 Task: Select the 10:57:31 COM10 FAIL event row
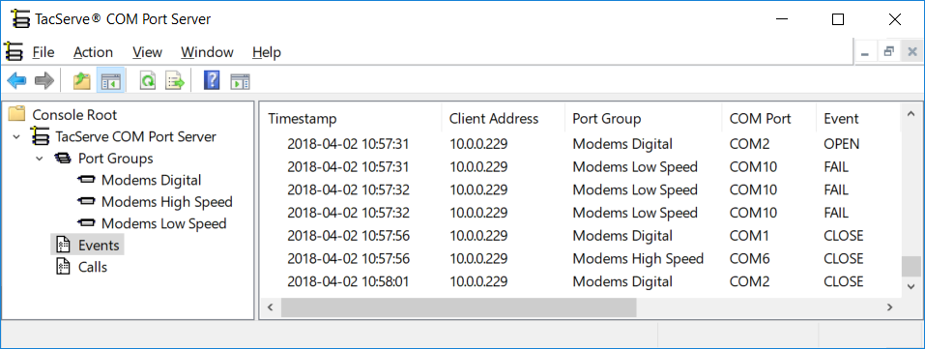click(x=580, y=166)
